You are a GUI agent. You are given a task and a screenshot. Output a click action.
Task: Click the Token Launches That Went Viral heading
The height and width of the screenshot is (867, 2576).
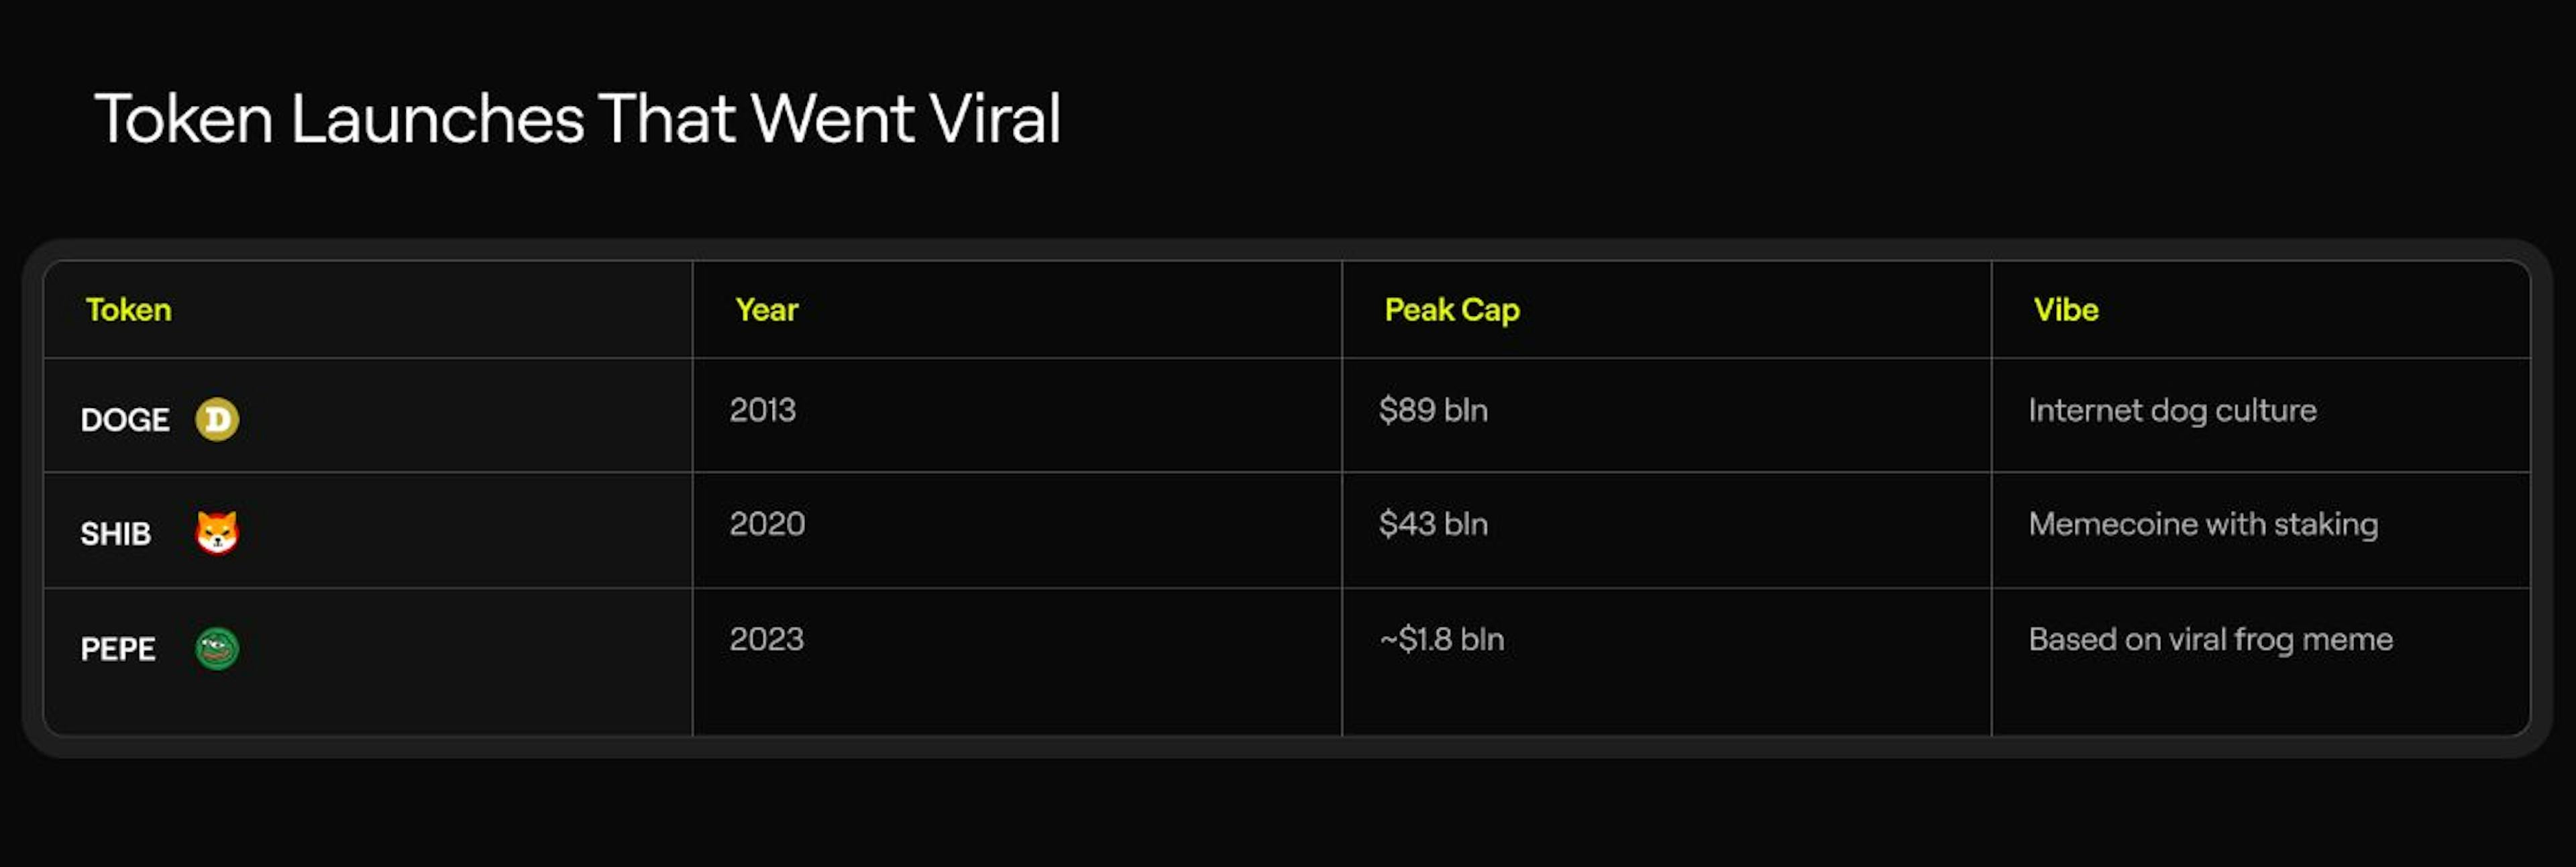[x=577, y=119]
